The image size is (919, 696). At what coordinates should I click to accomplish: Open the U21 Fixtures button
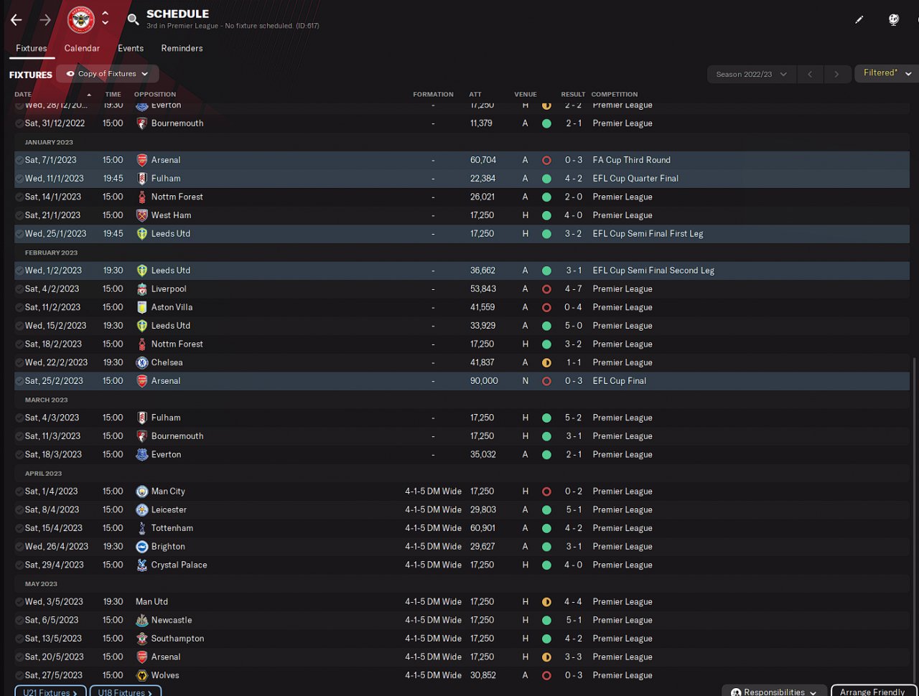pyautogui.click(x=50, y=692)
